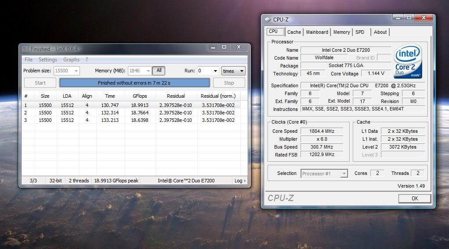Screen dimensions: 449x249
Task: Click the Multiplier x 6.0 value
Action: click(x=322, y=139)
